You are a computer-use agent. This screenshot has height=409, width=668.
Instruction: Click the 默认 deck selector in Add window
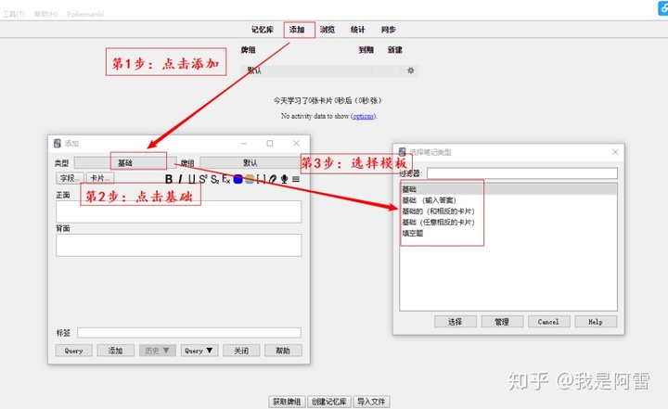coord(250,162)
